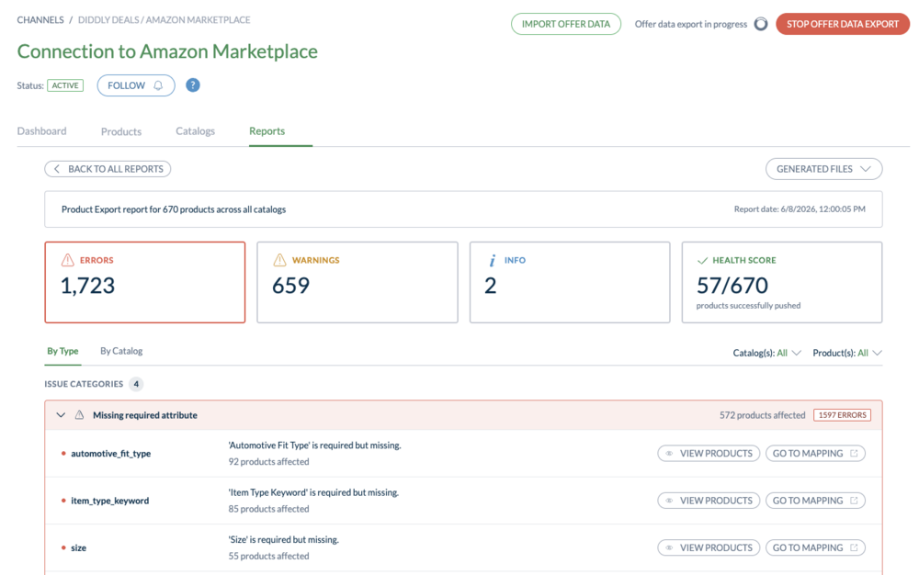The height and width of the screenshot is (575, 919).
Task: Click the Info letter i icon
Action: click(x=493, y=261)
